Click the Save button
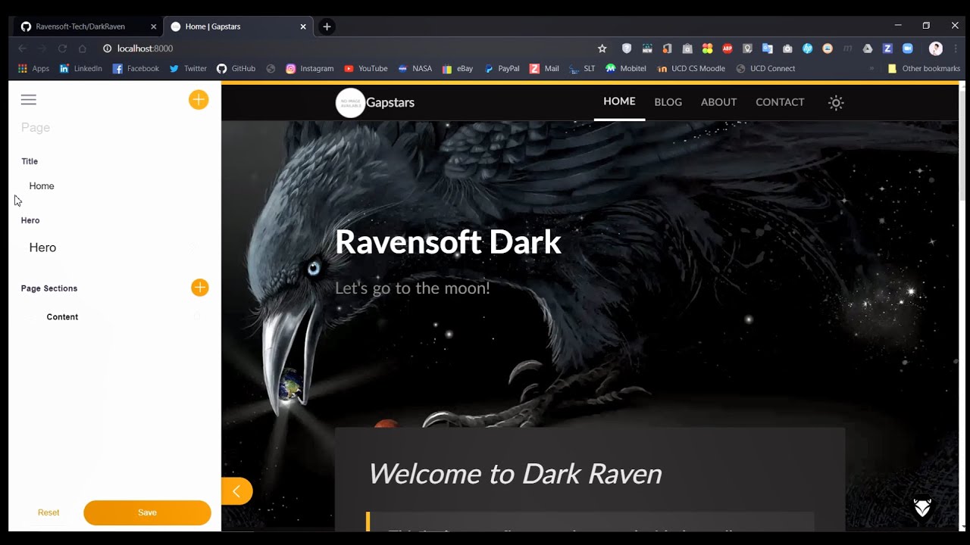The image size is (970, 545). [147, 512]
